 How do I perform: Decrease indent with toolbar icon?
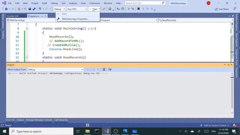coord(129,9)
